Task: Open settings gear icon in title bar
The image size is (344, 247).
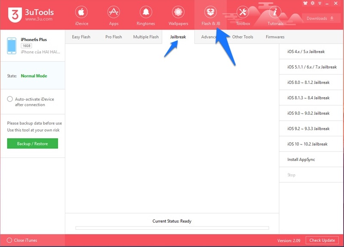Action: (x=313, y=3)
